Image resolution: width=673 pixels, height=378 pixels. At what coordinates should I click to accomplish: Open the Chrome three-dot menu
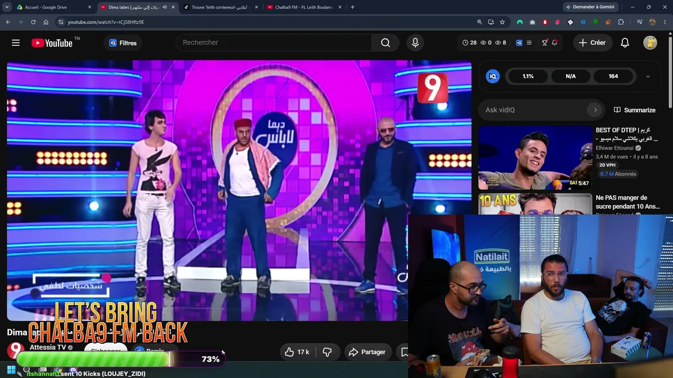(665, 22)
